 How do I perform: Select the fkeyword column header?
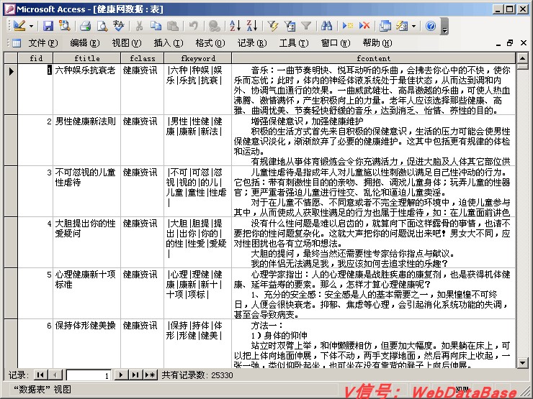(198, 58)
